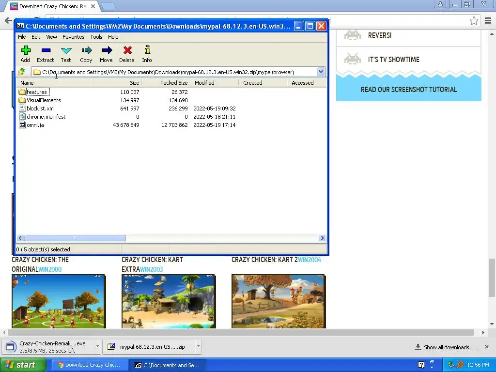
Task: Click the Add toolbar icon in 7-Zip
Action: click(26, 50)
